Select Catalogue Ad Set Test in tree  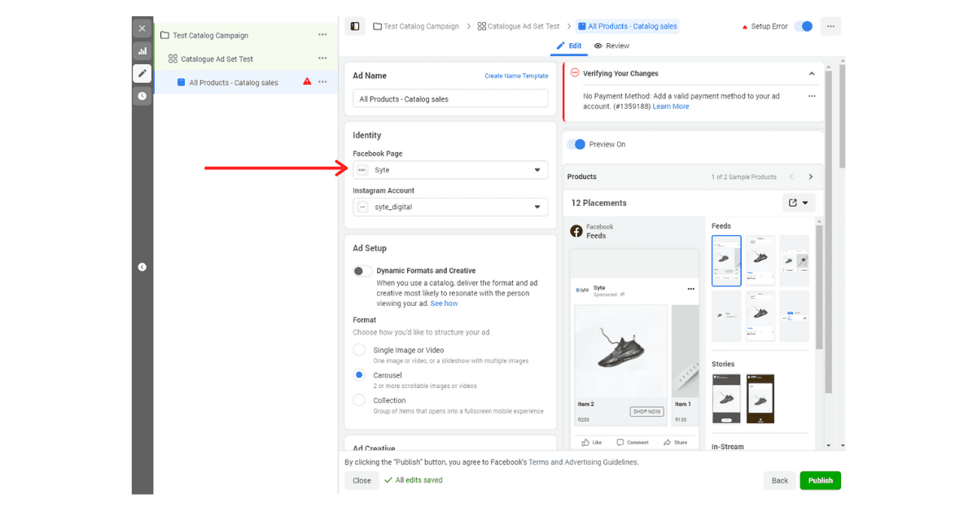[x=217, y=59]
